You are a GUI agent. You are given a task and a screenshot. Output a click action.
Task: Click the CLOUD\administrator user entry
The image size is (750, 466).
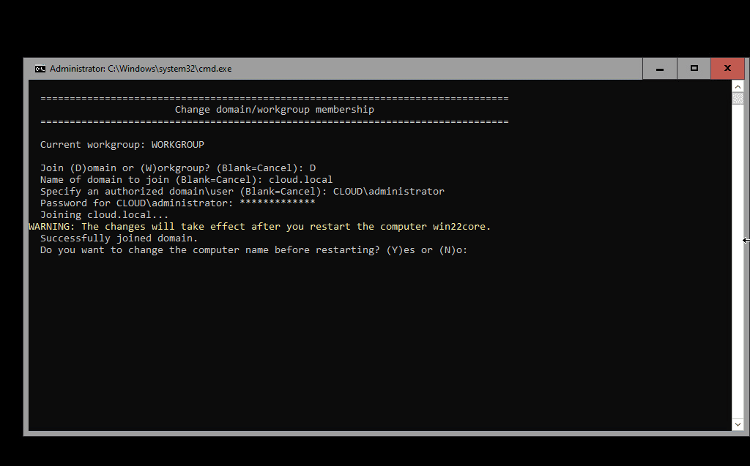pos(387,191)
